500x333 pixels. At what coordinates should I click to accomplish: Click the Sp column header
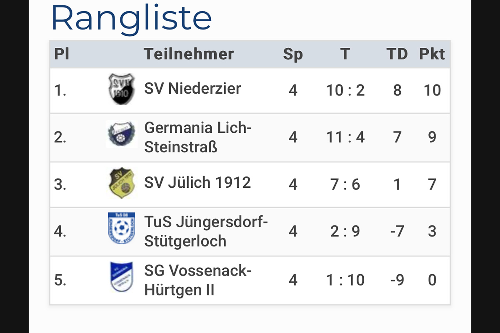(293, 55)
